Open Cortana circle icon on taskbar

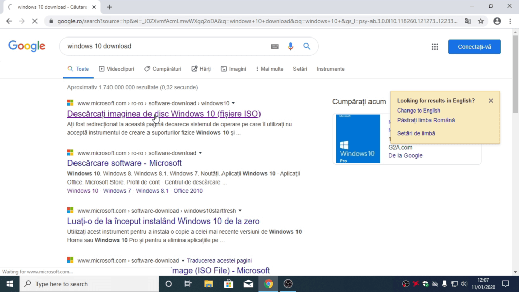pos(168,284)
